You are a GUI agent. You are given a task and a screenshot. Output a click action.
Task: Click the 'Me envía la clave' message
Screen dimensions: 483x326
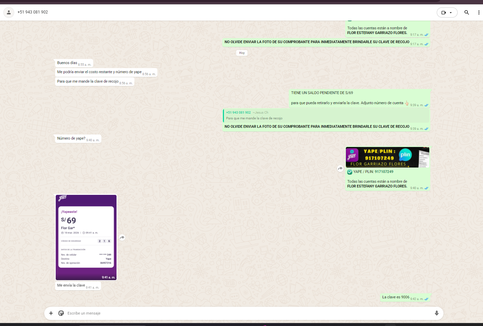point(71,286)
